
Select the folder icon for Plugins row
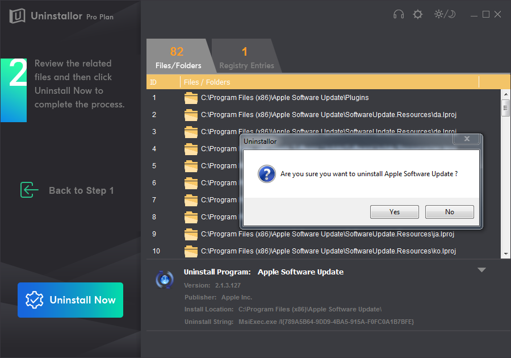pyautogui.click(x=191, y=98)
